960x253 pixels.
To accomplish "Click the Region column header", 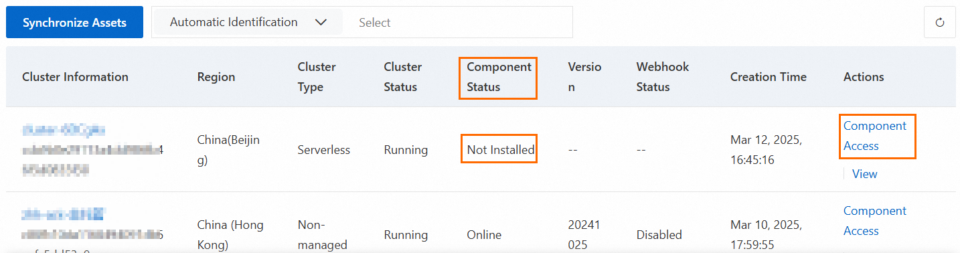I will [216, 77].
